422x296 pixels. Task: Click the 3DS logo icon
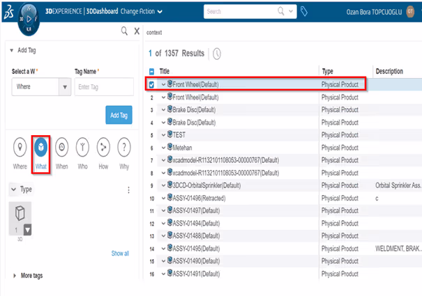[x=8, y=12]
